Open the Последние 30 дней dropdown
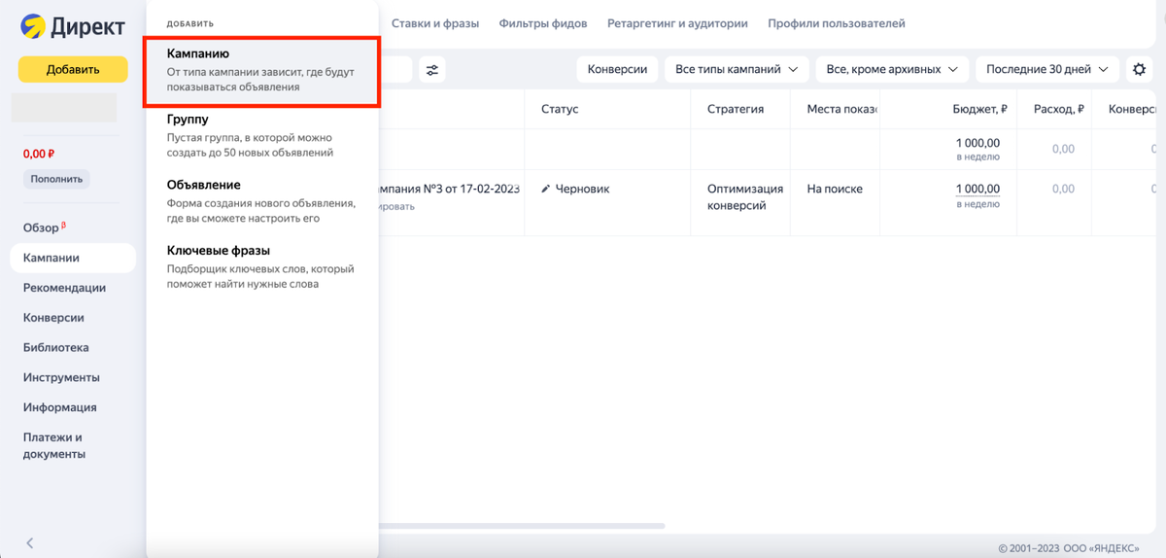Viewport: 1166px width, 558px height. [x=1047, y=70]
